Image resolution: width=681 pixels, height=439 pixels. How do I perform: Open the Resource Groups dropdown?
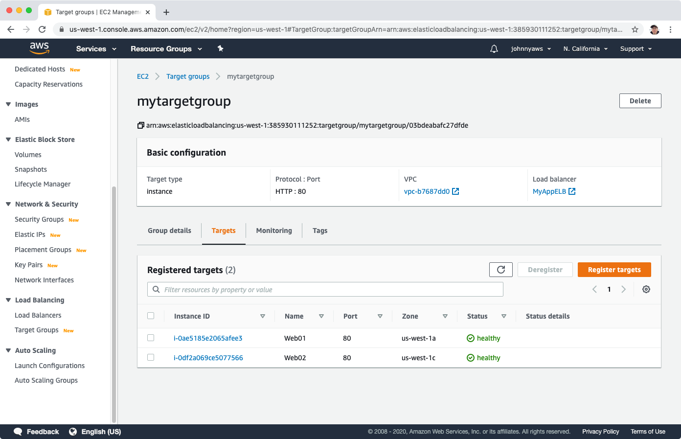pyautogui.click(x=166, y=49)
